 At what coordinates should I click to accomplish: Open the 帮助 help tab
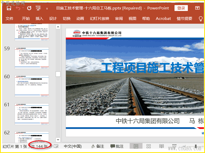pos(146,18)
